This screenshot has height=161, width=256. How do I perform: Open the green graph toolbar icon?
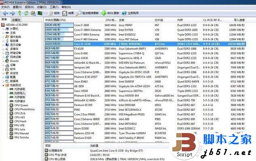tap(40, 13)
